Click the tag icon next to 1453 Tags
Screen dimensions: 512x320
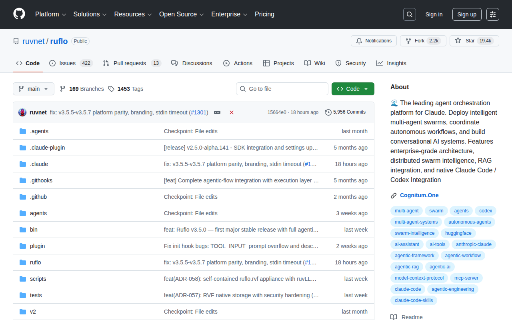[111, 89]
